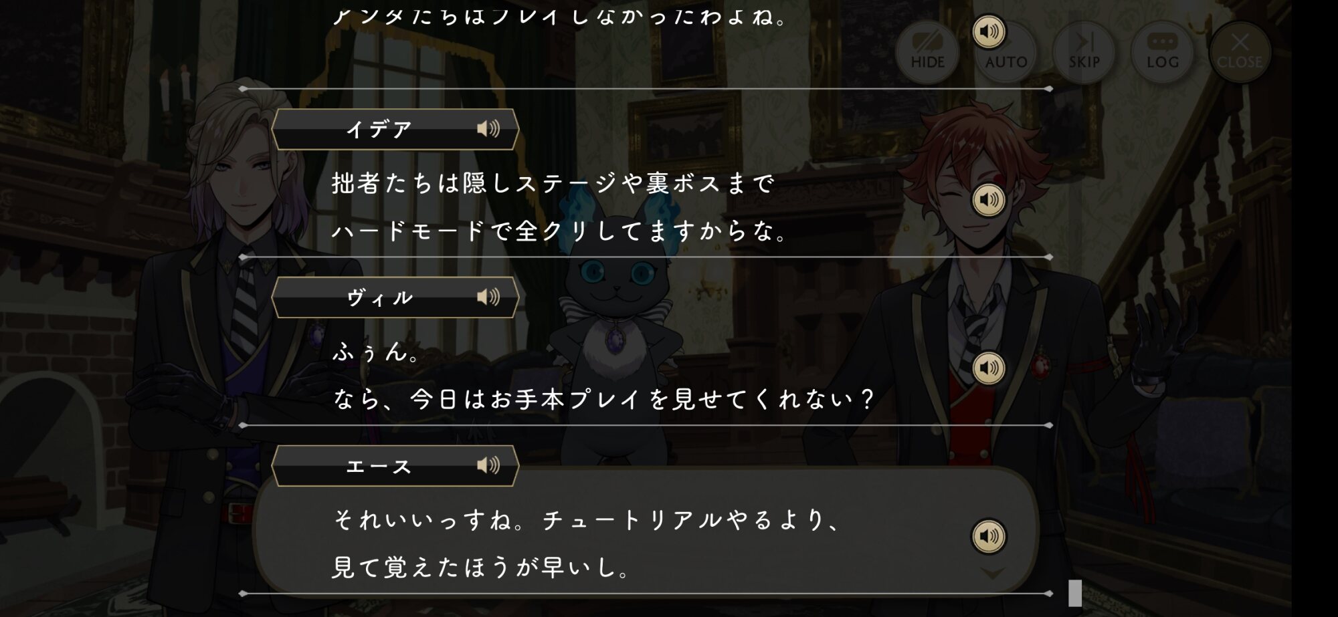Image resolution: width=1338 pixels, height=617 pixels.
Task: Select the エース name label
Action: pos(379,466)
